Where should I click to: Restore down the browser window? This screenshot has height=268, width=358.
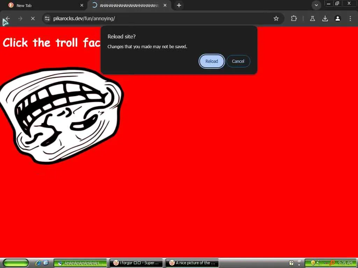tap(337, 3)
